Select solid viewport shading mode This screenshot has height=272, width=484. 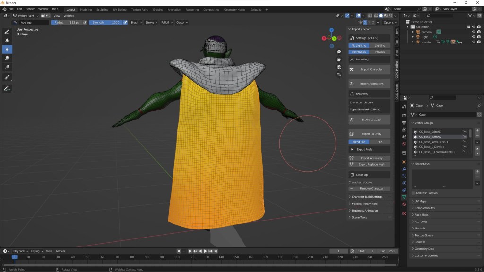381,16
